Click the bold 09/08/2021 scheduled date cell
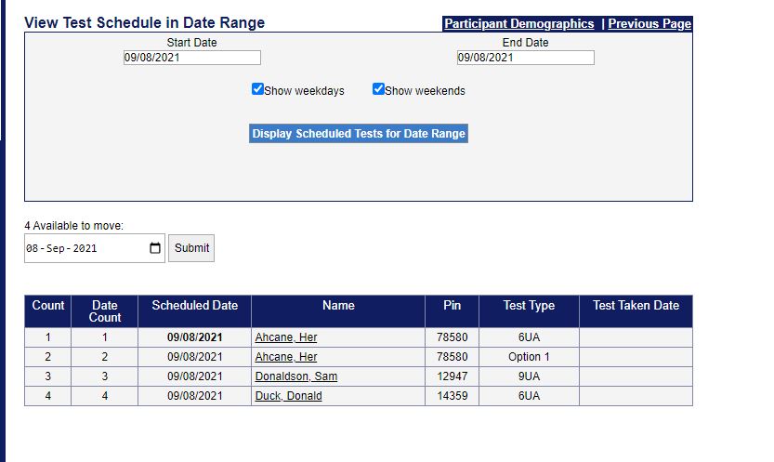The width and height of the screenshot is (774, 462). coord(194,337)
